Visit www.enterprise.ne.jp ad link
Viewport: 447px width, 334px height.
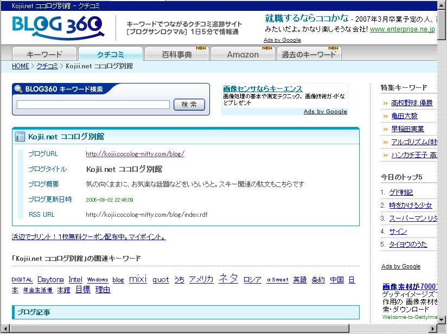tap(402, 29)
